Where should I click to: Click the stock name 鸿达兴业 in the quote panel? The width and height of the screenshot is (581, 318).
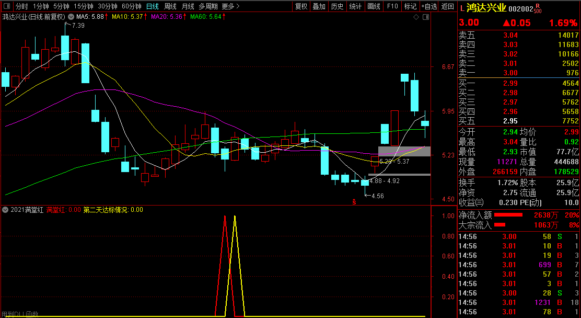pyautogui.click(x=486, y=8)
